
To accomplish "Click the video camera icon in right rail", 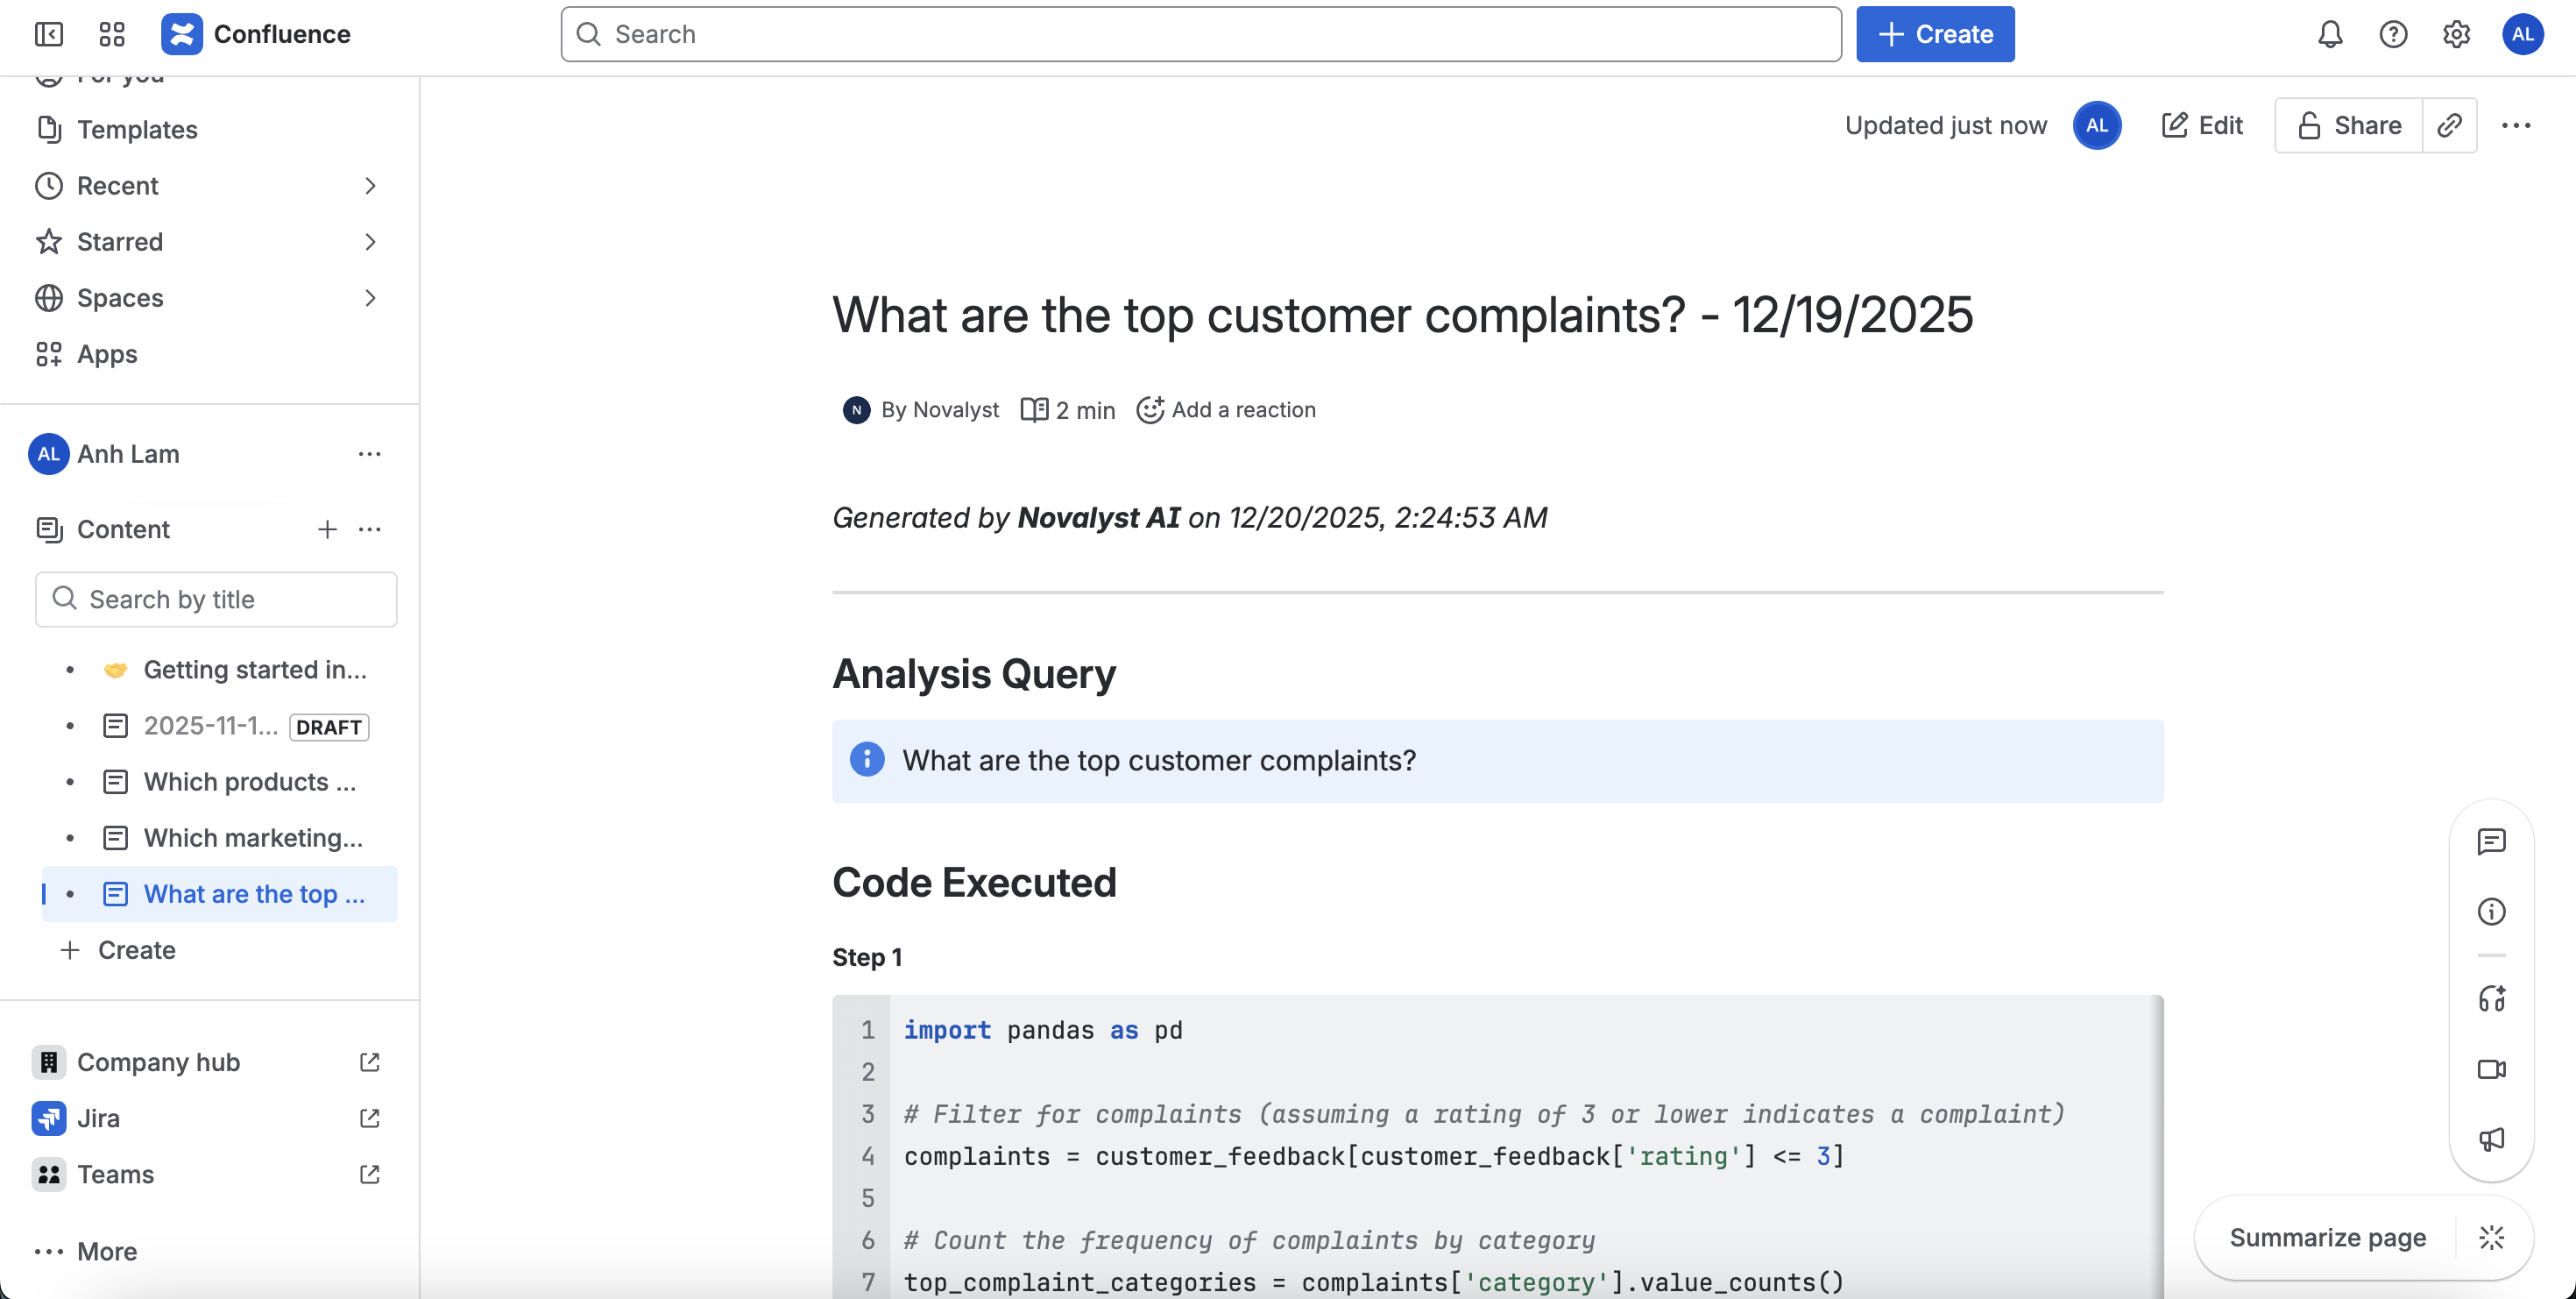I will click(x=2491, y=1069).
